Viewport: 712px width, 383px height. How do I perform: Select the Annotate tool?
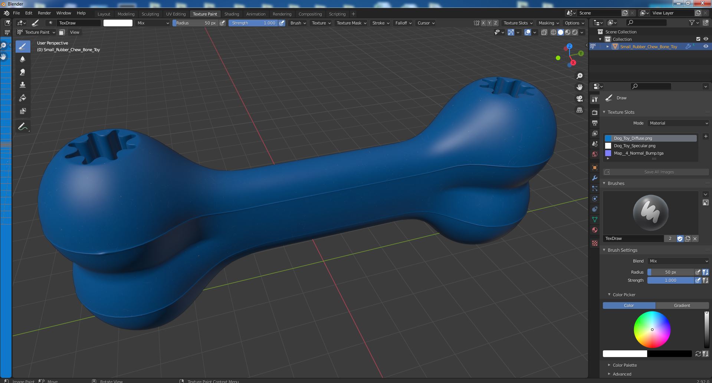click(23, 126)
